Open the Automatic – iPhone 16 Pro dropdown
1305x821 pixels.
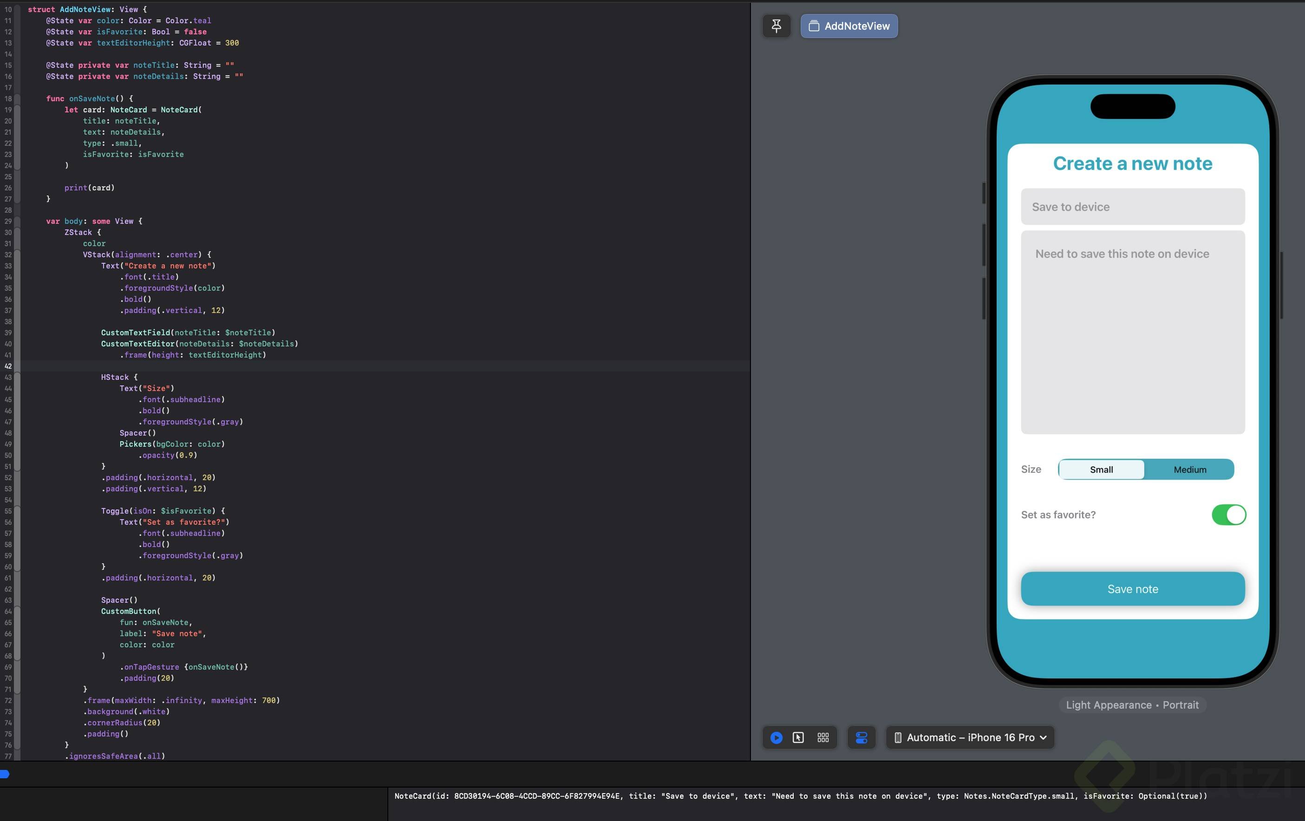pyautogui.click(x=970, y=737)
